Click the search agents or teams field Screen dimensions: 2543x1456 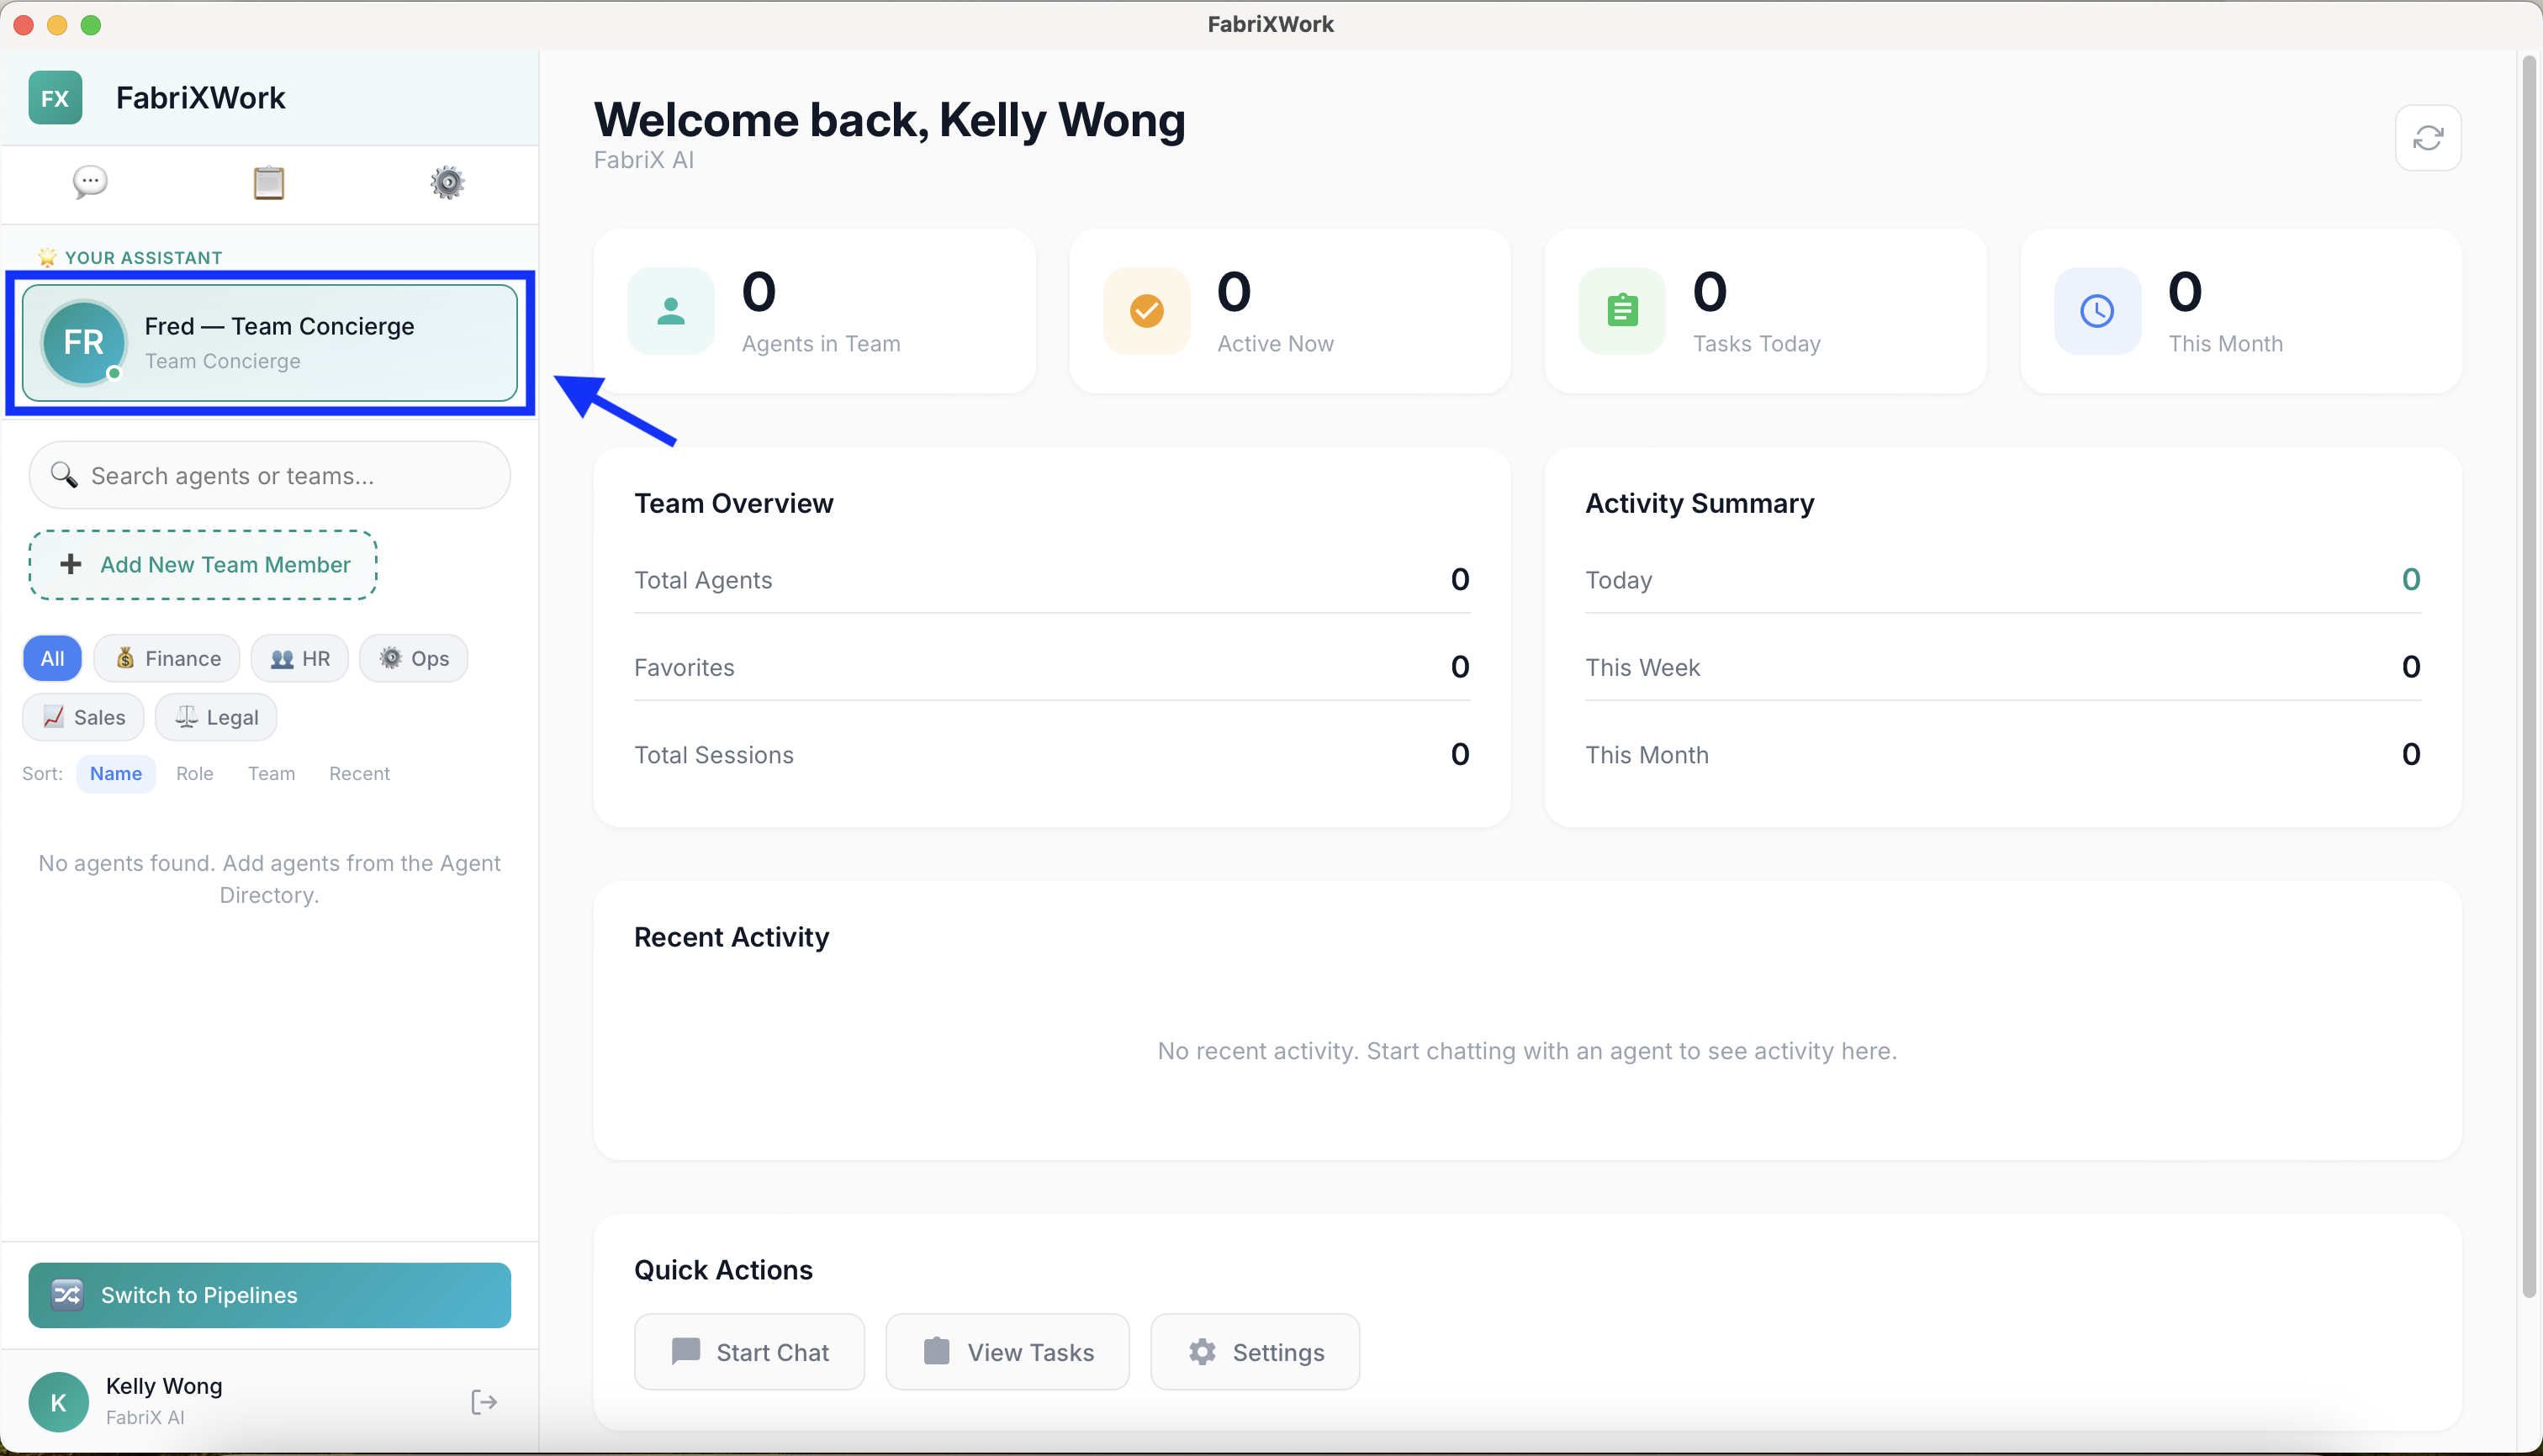268,475
